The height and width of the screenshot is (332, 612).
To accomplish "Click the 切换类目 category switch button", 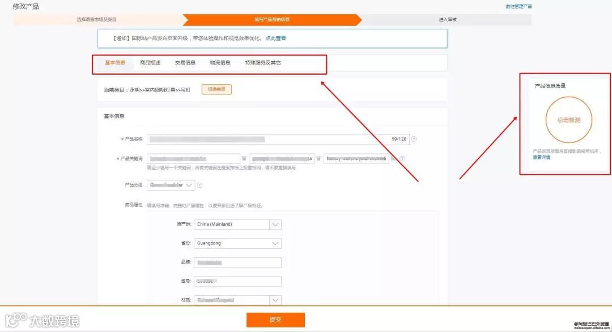I will point(216,89).
